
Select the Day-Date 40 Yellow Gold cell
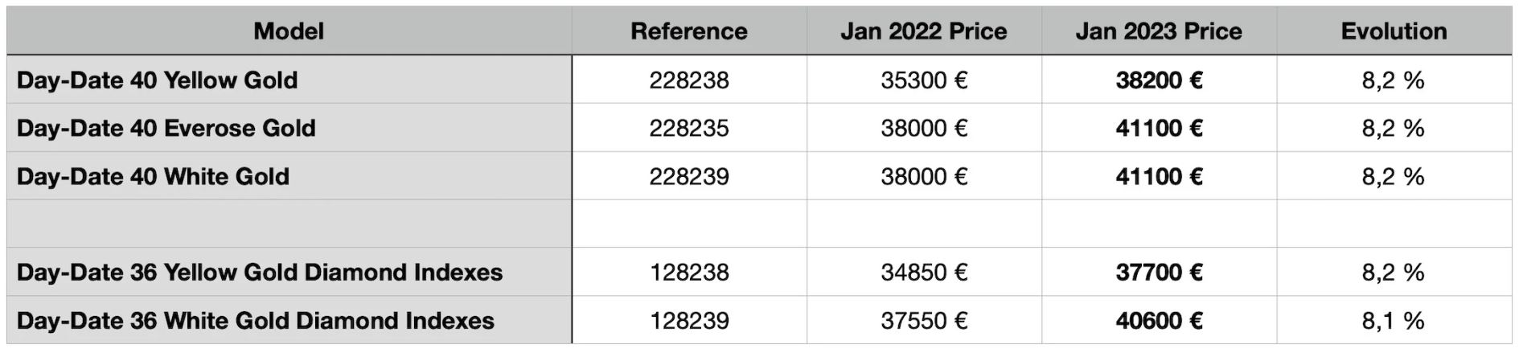point(158,80)
